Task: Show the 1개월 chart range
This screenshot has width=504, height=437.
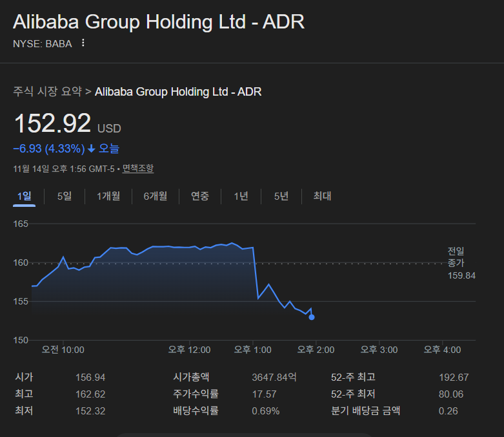Action: click(x=108, y=196)
